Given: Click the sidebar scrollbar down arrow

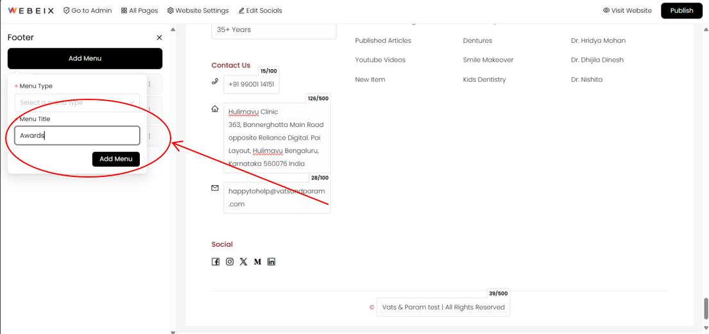Looking at the screenshot, I should click(x=173, y=331).
